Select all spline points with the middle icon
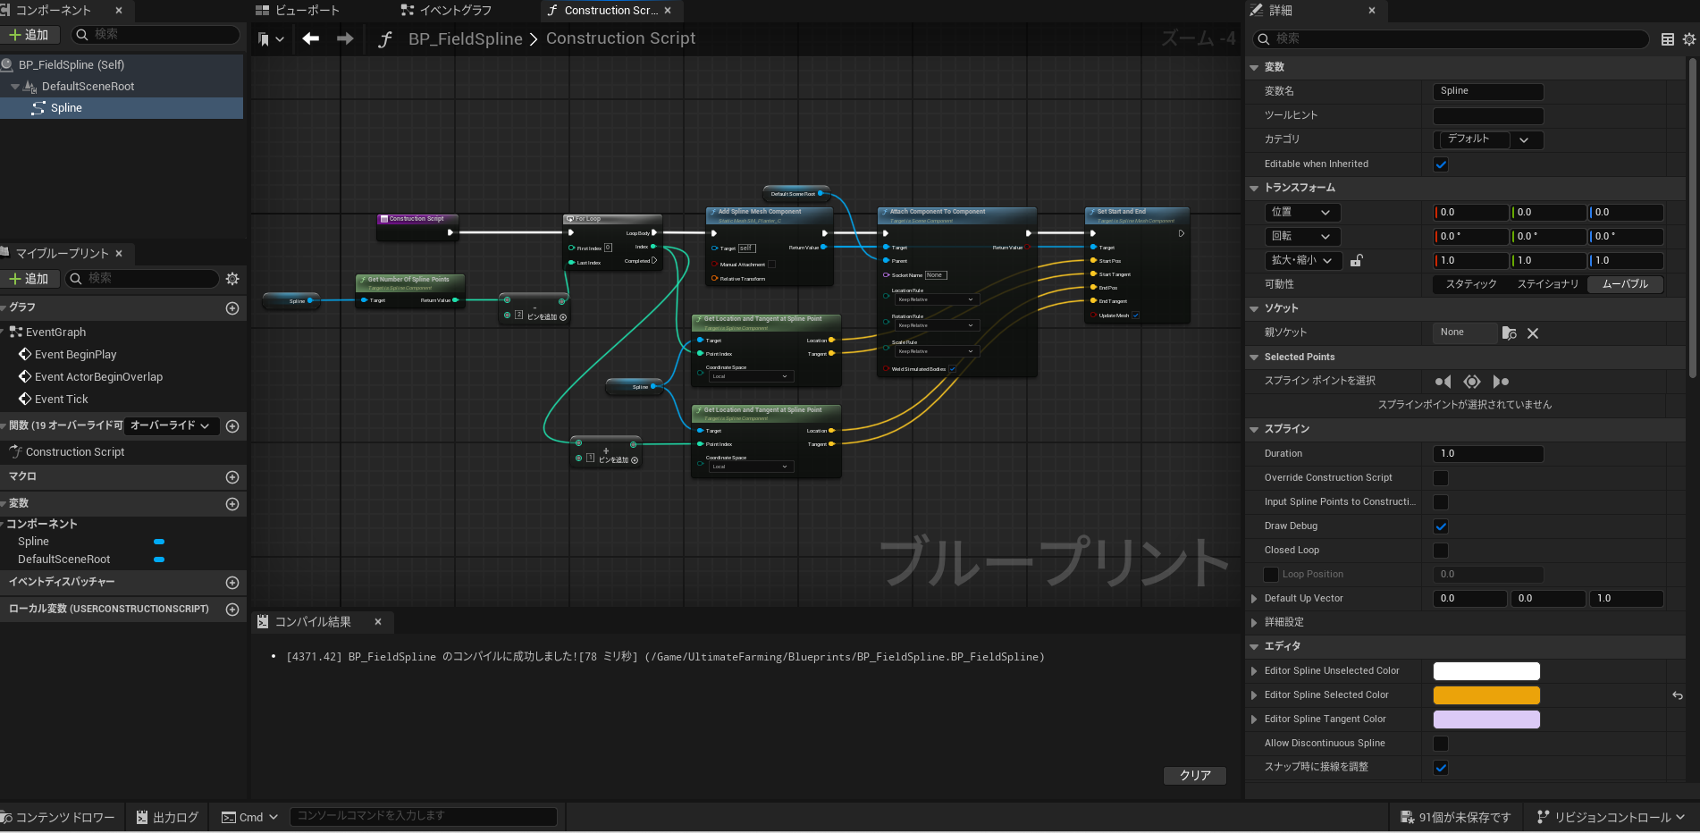 [1471, 381]
